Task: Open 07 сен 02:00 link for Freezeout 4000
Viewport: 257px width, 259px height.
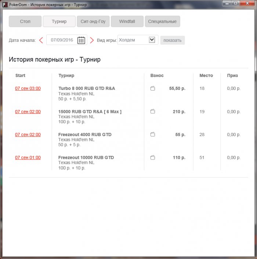Action: pos(28,135)
